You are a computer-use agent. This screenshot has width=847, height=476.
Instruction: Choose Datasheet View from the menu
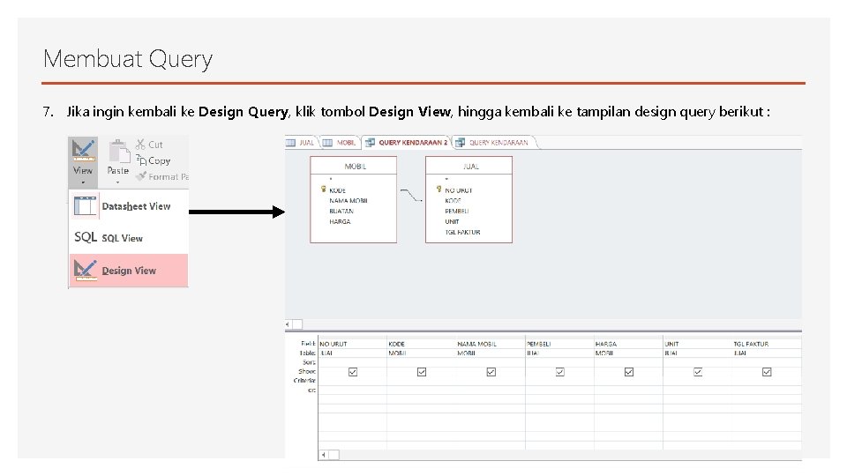click(x=129, y=206)
